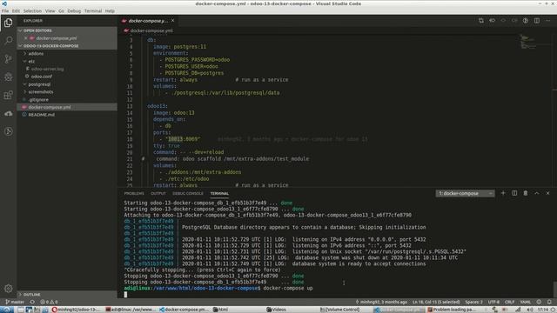Click the CRLF line ending indicator
557x313 pixels.
(x=509, y=302)
